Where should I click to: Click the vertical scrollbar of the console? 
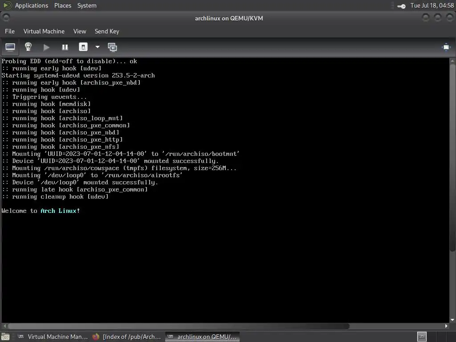452,158
